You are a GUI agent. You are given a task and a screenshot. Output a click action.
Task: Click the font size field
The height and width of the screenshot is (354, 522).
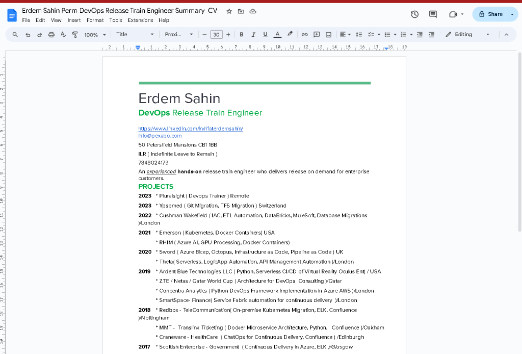point(216,35)
